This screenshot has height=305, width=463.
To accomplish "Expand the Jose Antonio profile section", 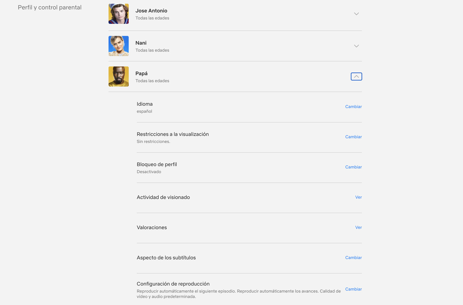I will pos(356,14).
